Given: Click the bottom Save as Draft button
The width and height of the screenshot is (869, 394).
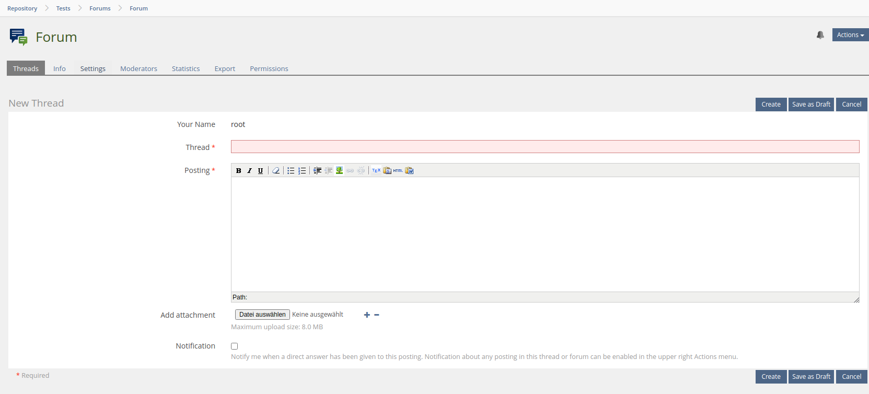Looking at the screenshot, I should 812,377.
